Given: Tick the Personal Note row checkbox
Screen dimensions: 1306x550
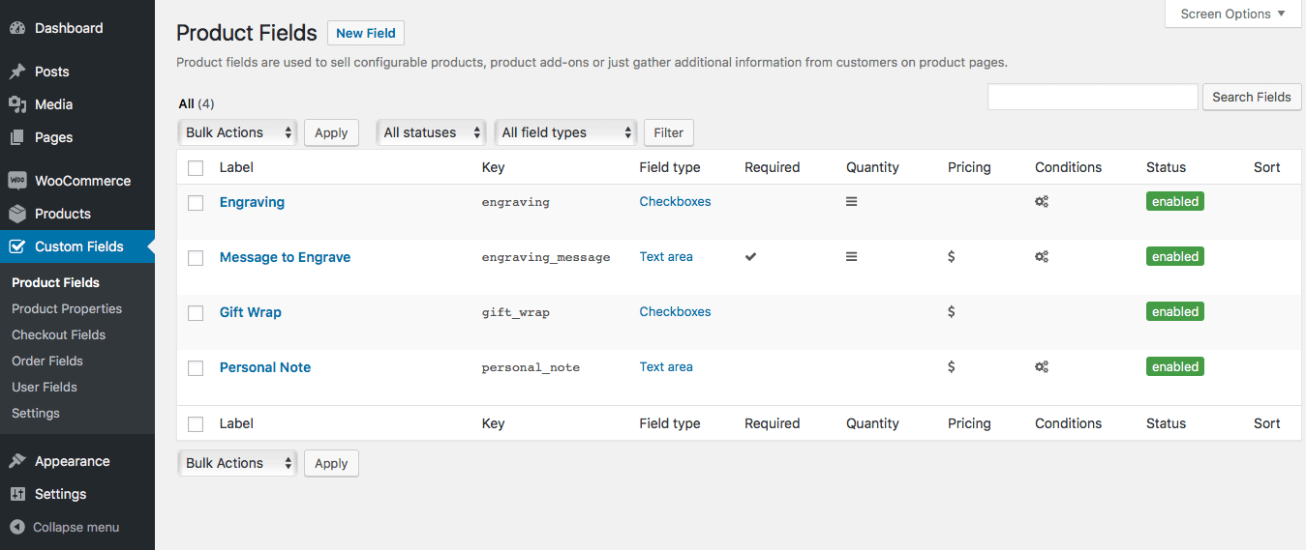Looking at the screenshot, I should (196, 368).
